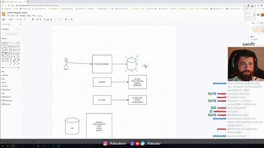Viewport: 264px width, 148px height.
Task: Open the view layout dropdown in toolbar
Action: [x=4, y=19]
